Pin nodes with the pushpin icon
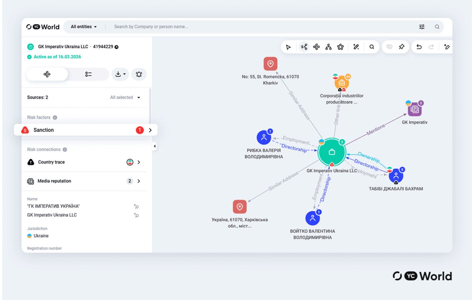Image resolution: width=472 pixels, height=300 pixels. pyautogui.click(x=402, y=47)
